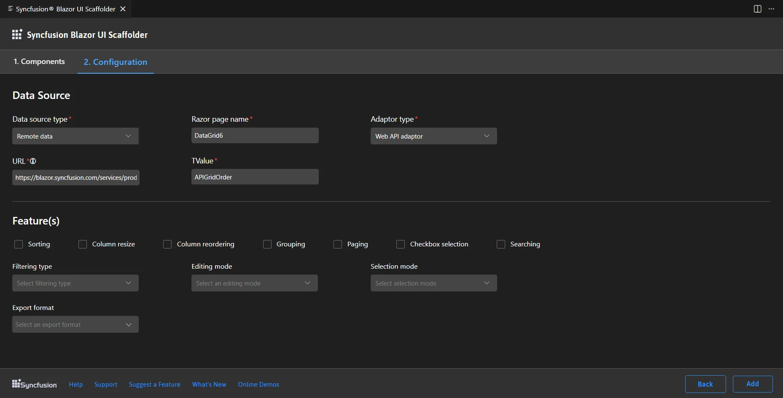Expand the Adaptor type dropdown

(433, 136)
